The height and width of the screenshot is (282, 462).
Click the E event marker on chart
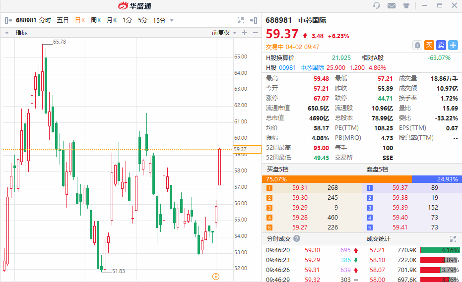[x=216, y=277]
